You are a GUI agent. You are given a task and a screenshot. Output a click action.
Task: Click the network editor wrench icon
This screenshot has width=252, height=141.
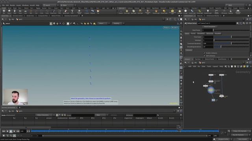(226, 66)
